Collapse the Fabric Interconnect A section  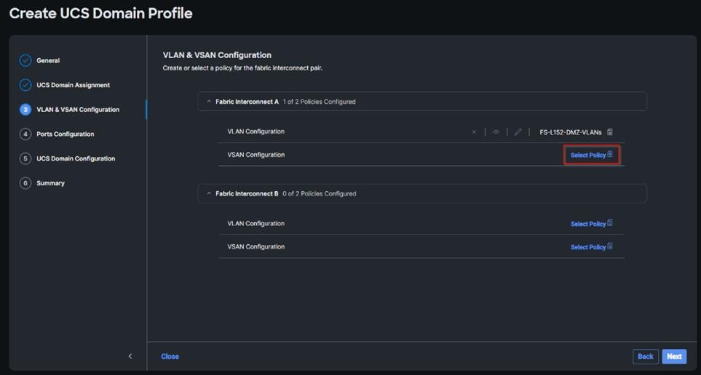point(209,102)
